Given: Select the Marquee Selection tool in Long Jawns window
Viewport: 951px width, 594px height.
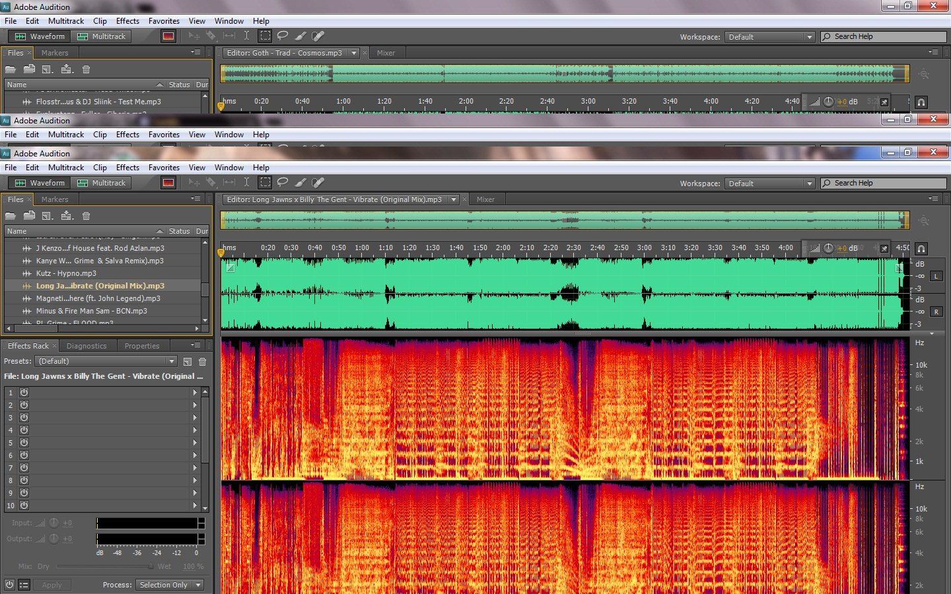Looking at the screenshot, I should click(x=265, y=183).
